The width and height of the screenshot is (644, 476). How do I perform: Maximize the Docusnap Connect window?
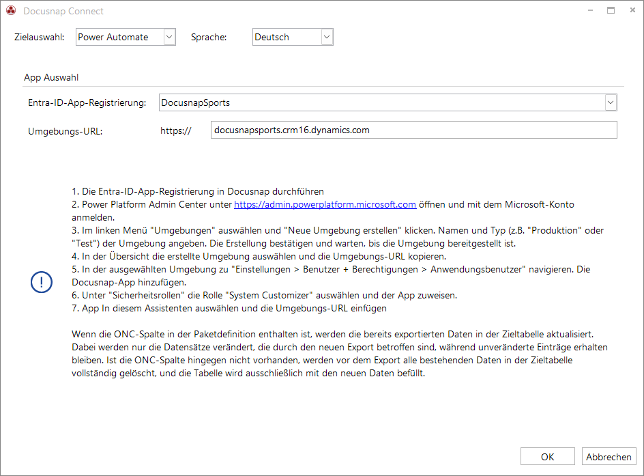611,10
